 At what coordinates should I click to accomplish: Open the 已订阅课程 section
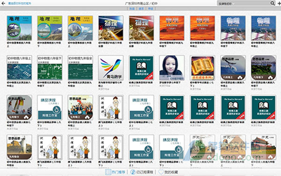click(142, 172)
